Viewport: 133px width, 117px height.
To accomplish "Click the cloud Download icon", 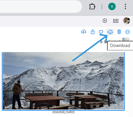I will pos(110,32).
